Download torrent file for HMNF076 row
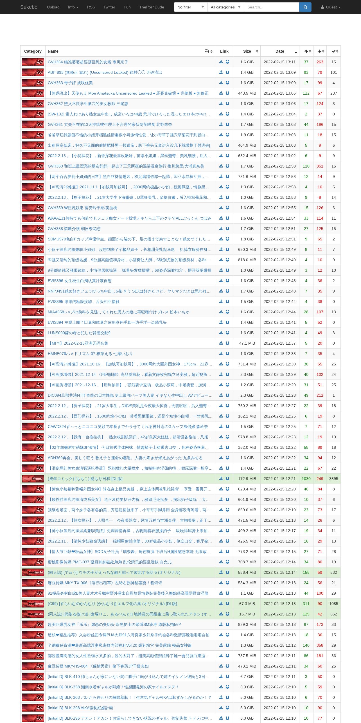Viewport: 361px width, 723px height. click(221, 354)
